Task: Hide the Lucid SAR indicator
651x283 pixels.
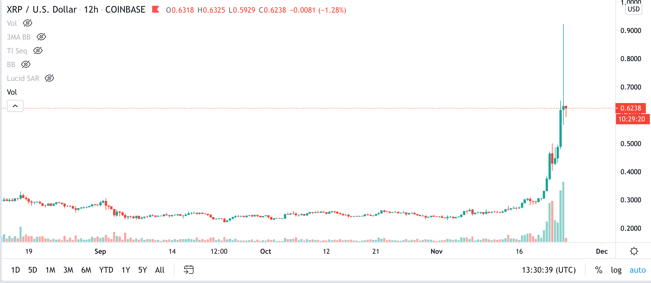Action: (49, 78)
